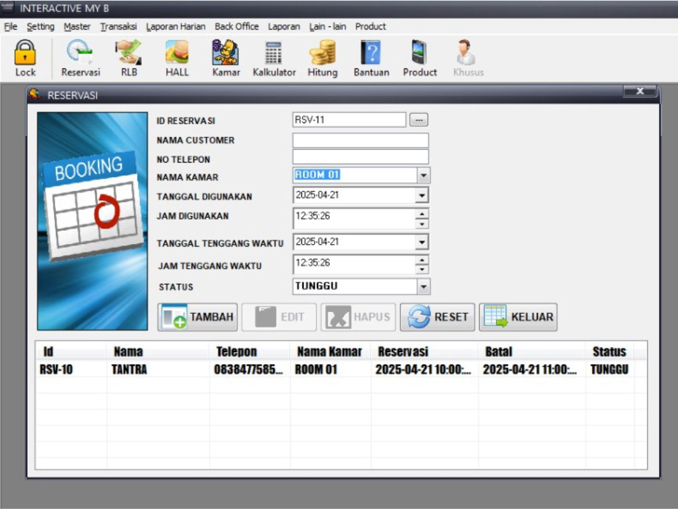Click the RLB toolbar icon
Viewport: 678px width, 509px height.
click(129, 53)
